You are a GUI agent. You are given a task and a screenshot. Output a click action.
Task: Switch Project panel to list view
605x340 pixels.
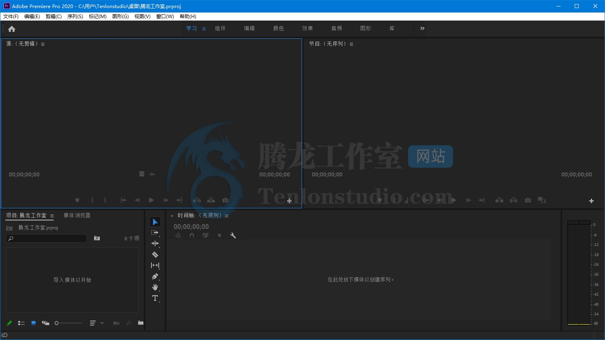tap(21, 323)
